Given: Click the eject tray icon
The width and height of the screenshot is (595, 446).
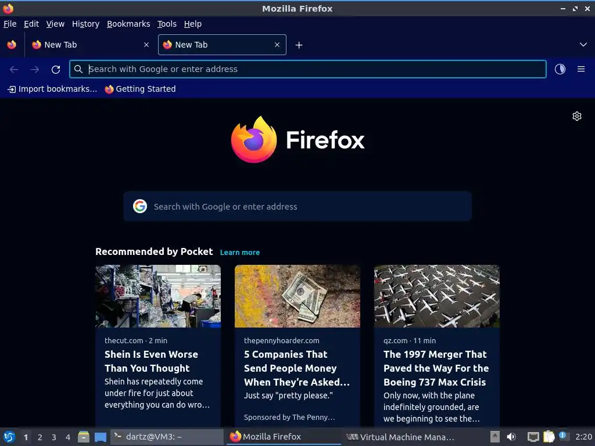Looking at the screenshot, I should point(495,437).
